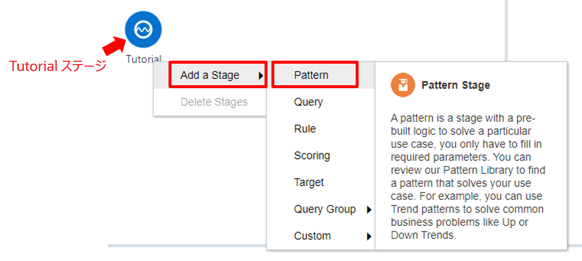
Task: Click the red arrow pointing to Tutorial
Action: 112,46
